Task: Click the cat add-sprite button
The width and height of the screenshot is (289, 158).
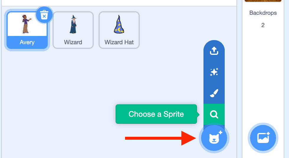Action: coord(214,138)
